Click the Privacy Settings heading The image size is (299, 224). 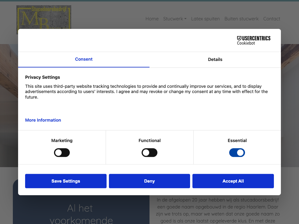coord(43,77)
